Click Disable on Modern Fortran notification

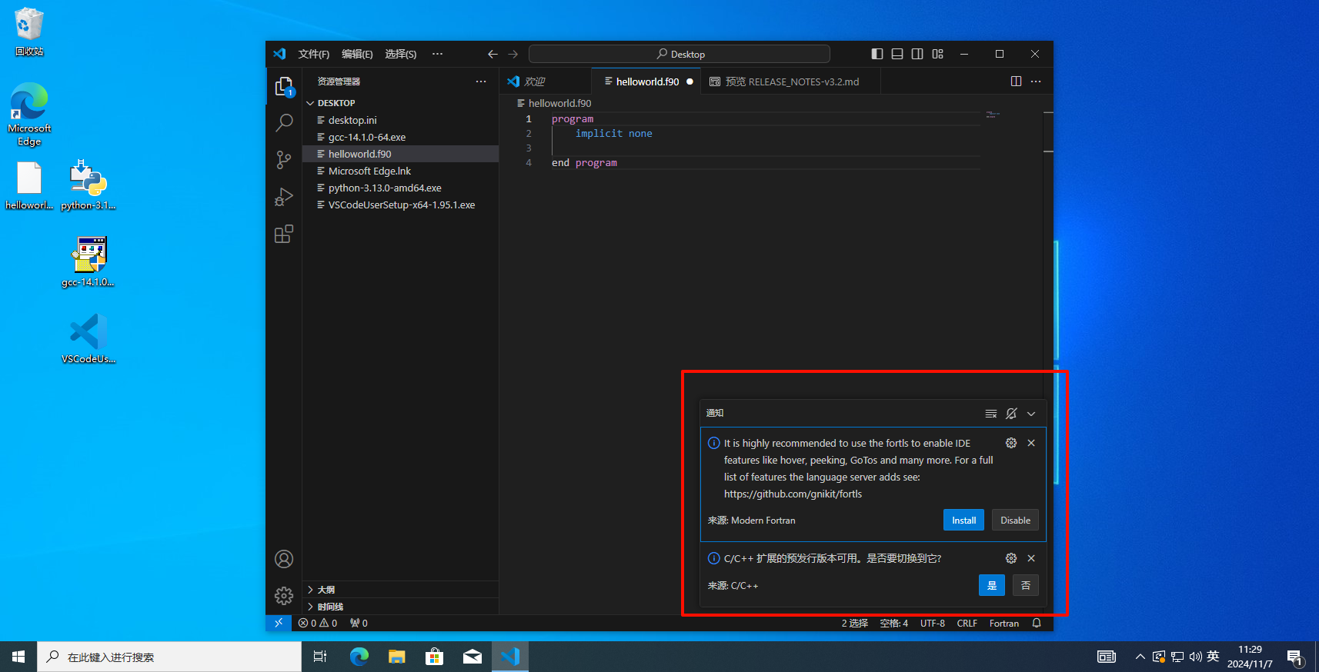(x=1015, y=521)
